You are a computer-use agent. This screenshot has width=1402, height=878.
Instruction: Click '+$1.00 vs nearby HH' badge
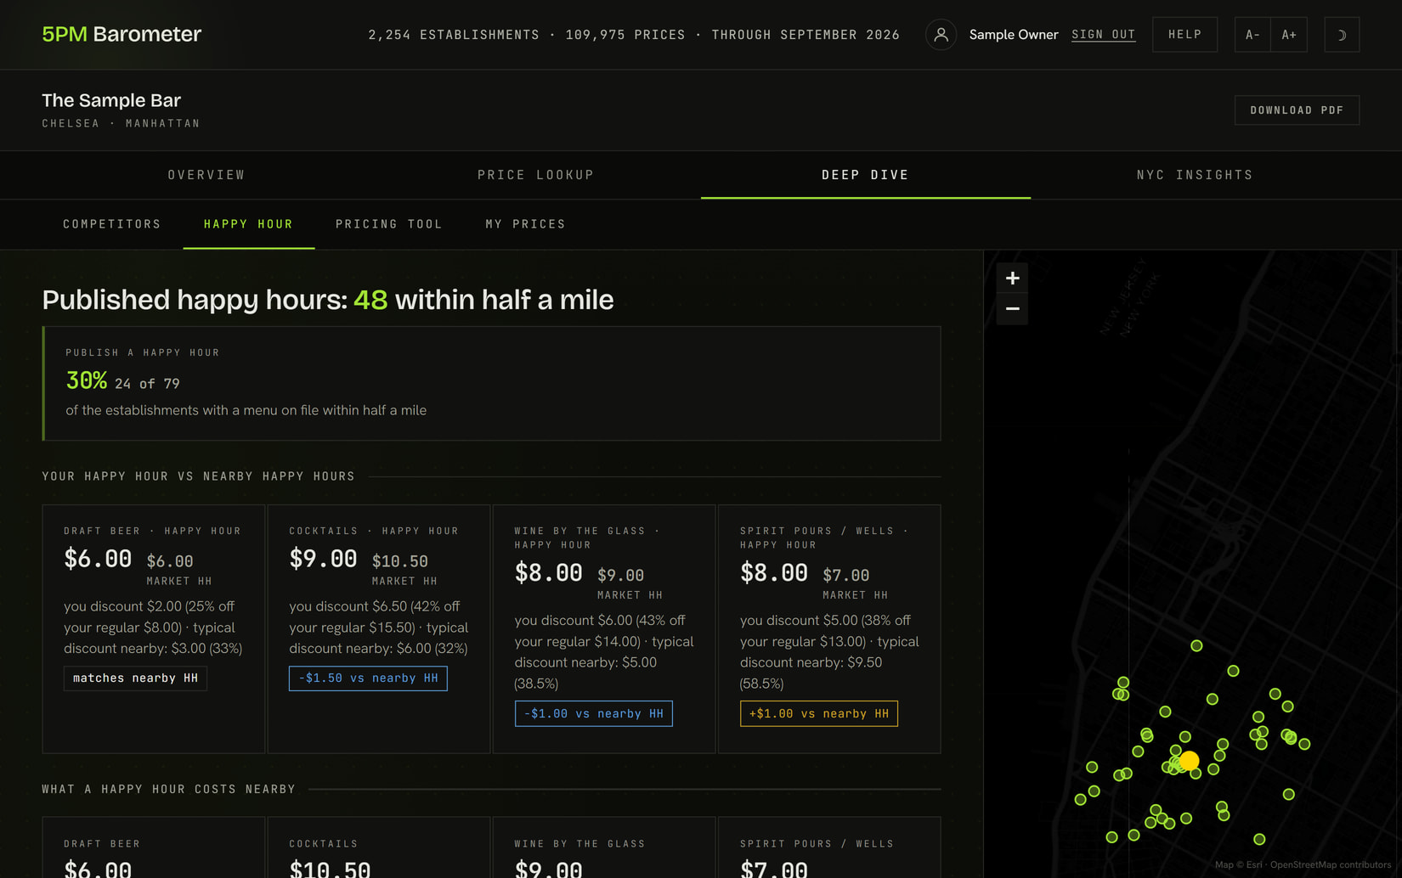click(818, 714)
